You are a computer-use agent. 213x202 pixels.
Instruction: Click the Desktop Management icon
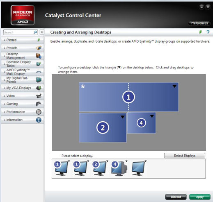(x=39, y=56)
